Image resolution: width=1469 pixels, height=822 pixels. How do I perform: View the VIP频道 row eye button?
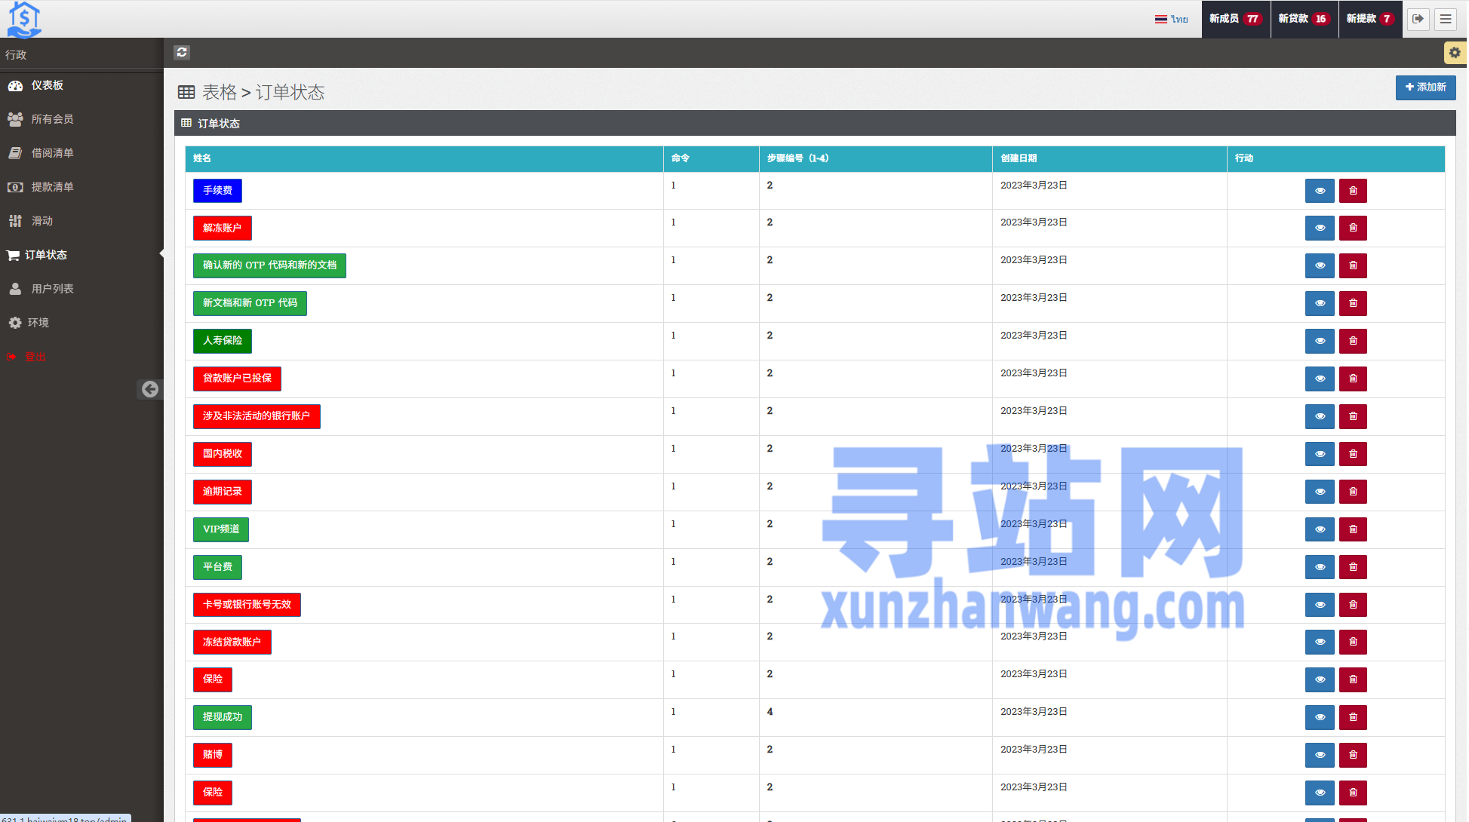coord(1320,529)
